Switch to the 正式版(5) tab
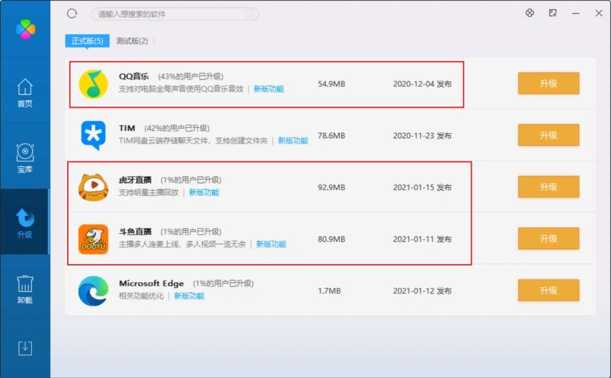The image size is (611, 378). point(87,41)
